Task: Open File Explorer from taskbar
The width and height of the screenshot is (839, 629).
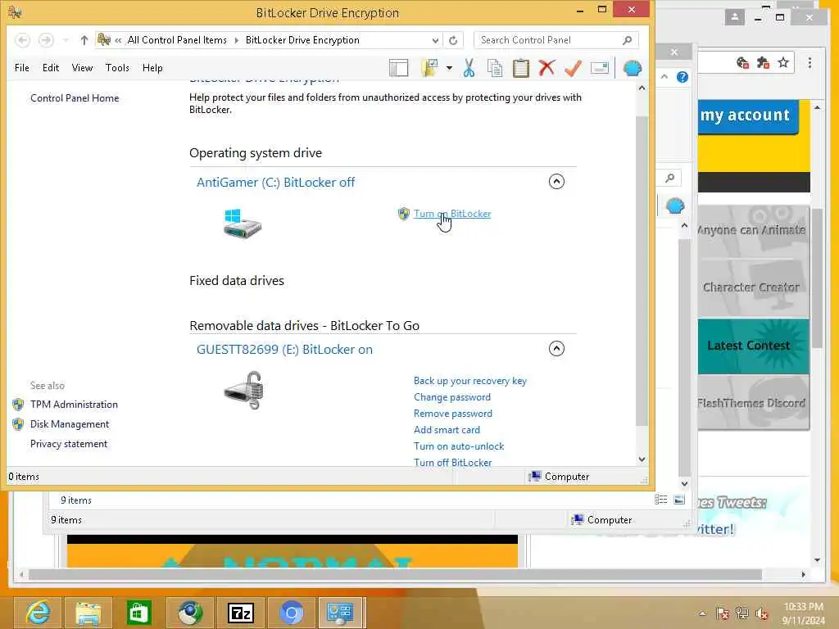Action: (88, 613)
